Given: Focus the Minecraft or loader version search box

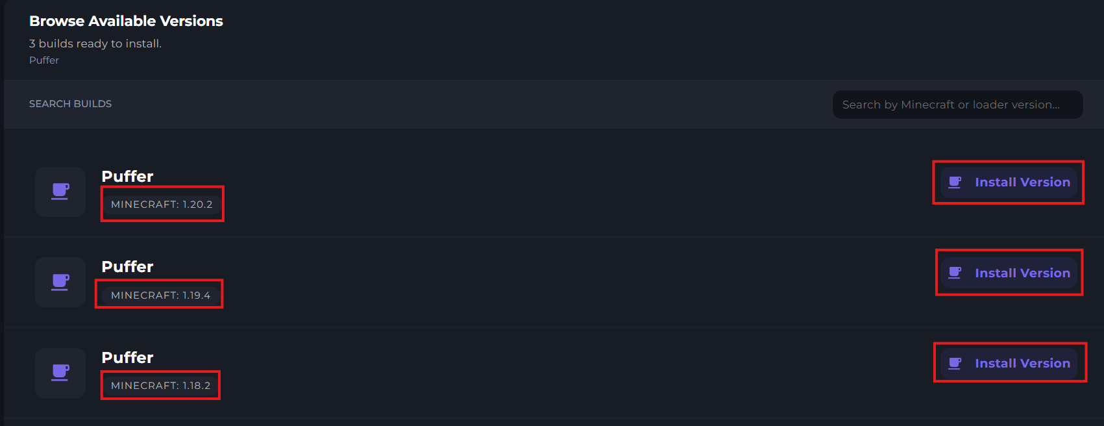Looking at the screenshot, I should tap(957, 105).
